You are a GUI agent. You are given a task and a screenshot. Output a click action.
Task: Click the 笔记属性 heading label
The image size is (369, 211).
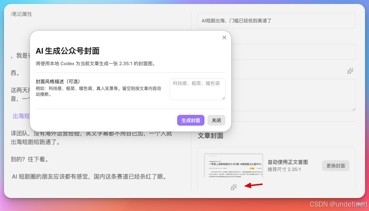(x=22, y=14)
